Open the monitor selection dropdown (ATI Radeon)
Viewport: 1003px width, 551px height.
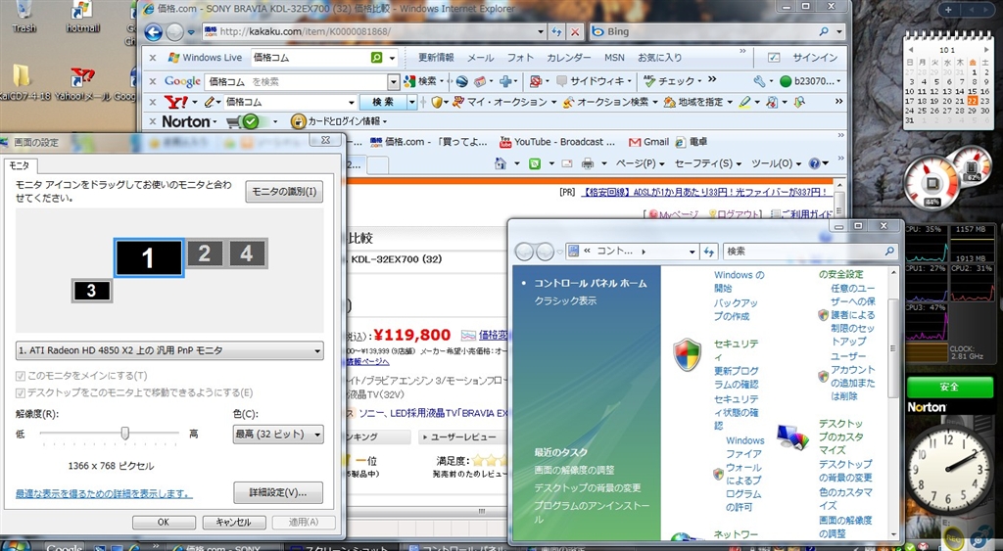[x=169, y=351]
